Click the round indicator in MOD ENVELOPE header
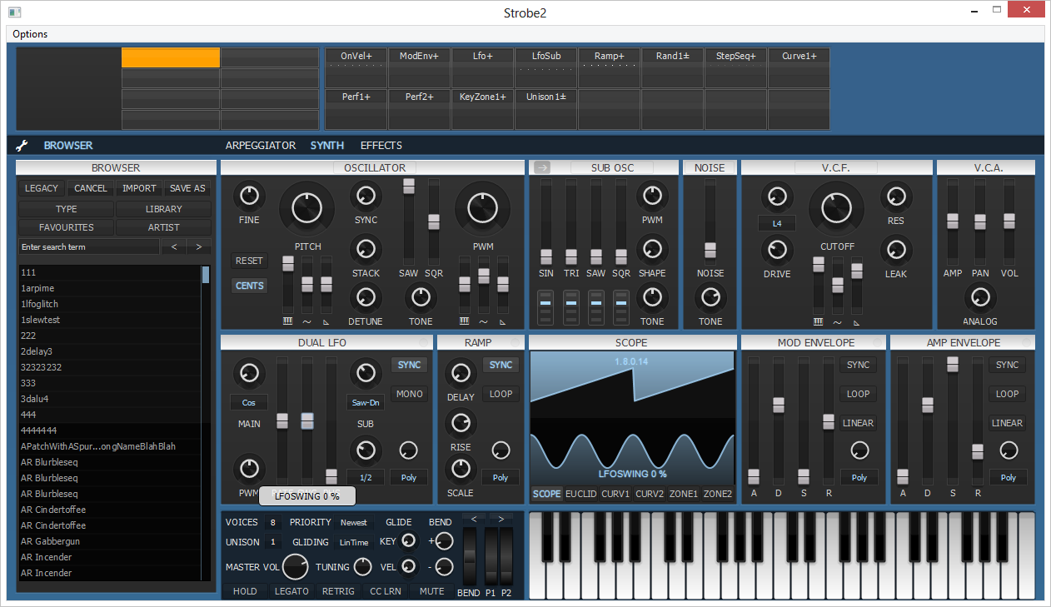Viewport: 1051px width, 607px height. (x=877, y=342)
